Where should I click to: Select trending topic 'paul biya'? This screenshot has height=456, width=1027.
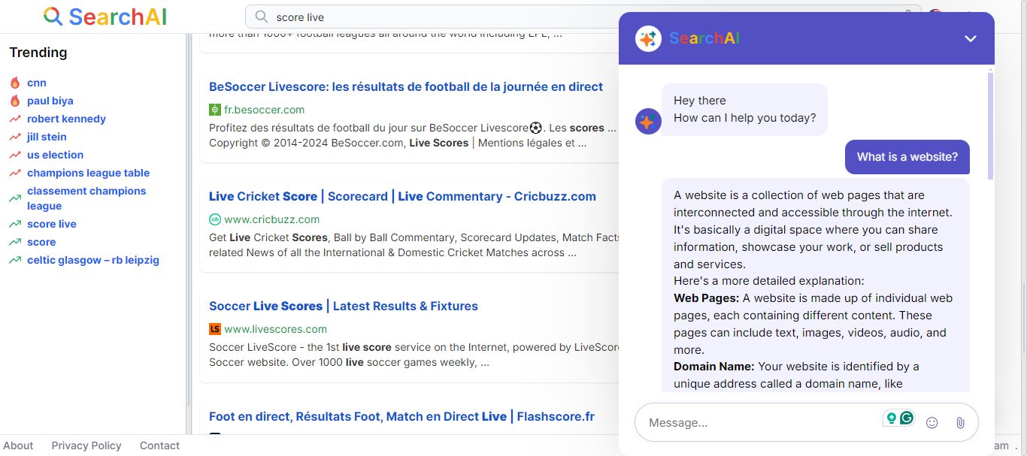tap(50, 101)
